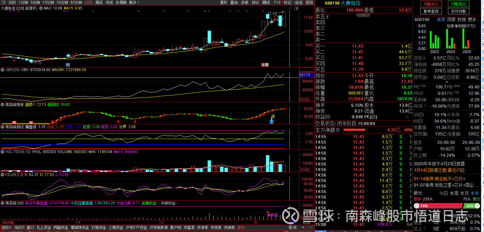484x232 pixels.
Task: Switch to 分时 intraday chart
Action: pyautogui.click(x=12, y=2)
